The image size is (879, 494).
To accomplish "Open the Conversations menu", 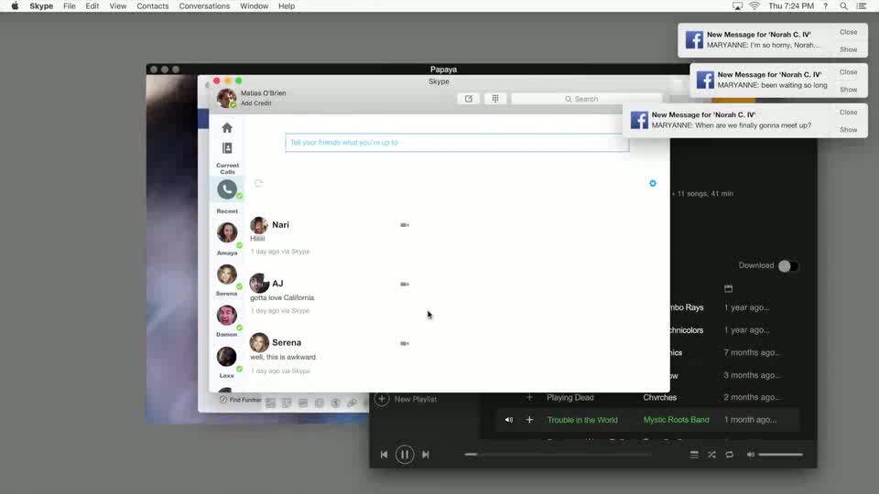I will pos(204,6).
